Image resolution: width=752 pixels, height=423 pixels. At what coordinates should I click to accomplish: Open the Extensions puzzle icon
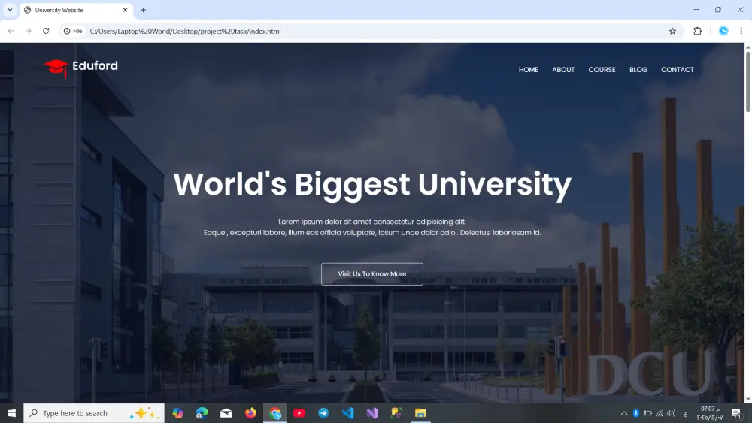[x=697, y=31]
